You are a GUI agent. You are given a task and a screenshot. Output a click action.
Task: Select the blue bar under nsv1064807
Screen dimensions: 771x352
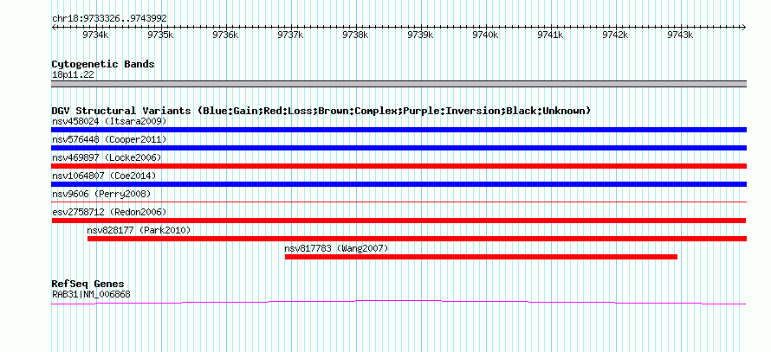pos(398,184)
